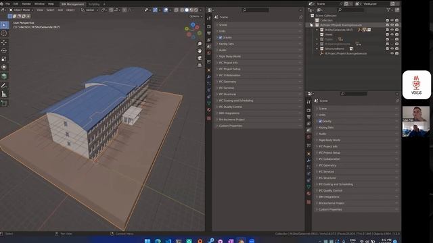Click the viewport pan hand icon
Screen dimensions: 433x243
200,51
